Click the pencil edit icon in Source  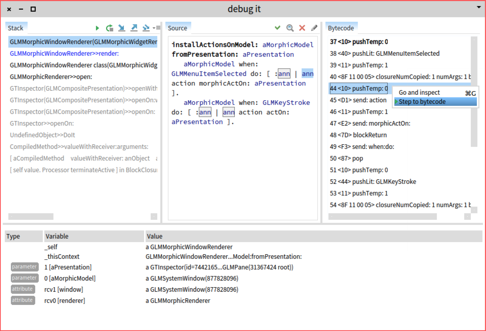coord(314,28)
